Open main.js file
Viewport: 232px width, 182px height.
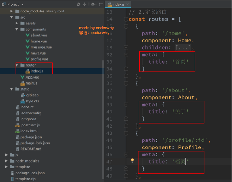(31, 83)
